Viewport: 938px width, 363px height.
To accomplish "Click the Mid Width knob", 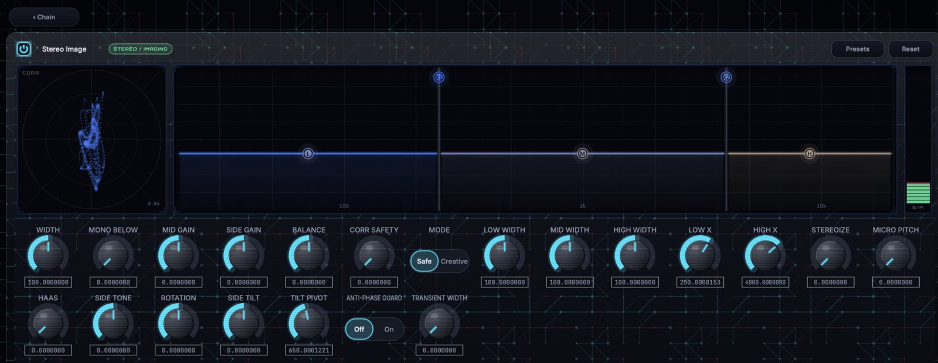I will (x=569, y=256).
